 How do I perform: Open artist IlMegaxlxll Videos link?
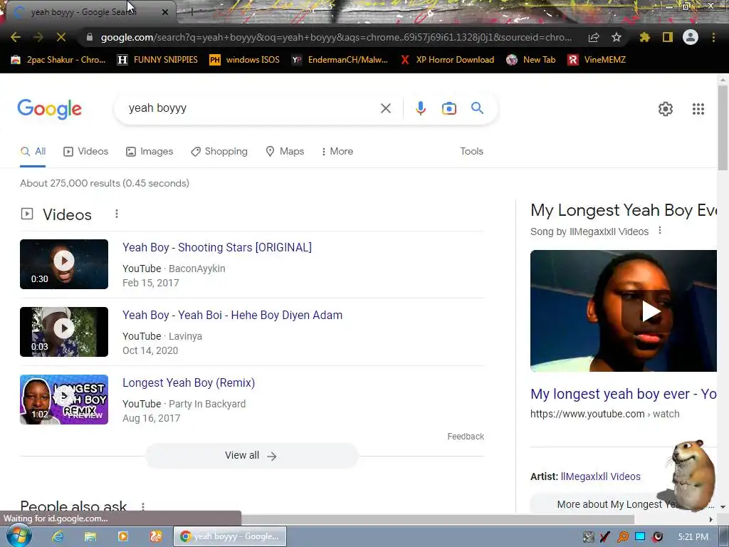tap(600, 476)
